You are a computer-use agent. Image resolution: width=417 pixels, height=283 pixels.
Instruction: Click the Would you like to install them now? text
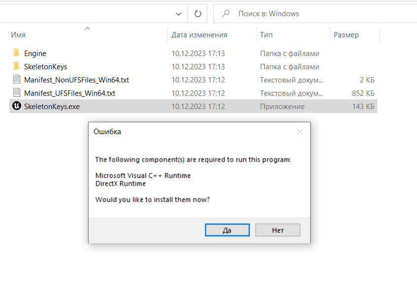point(153,199)
